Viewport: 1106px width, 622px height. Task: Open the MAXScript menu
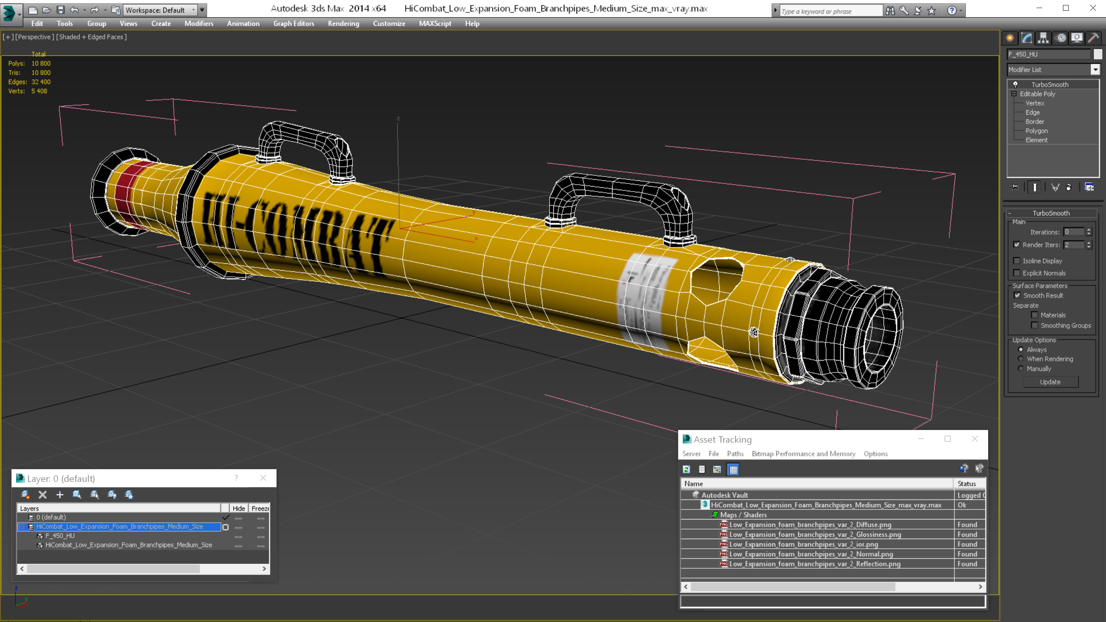435,23
